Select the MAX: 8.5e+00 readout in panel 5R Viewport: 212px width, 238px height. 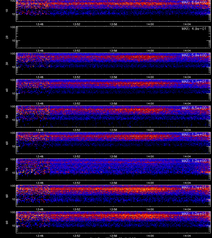194,108
